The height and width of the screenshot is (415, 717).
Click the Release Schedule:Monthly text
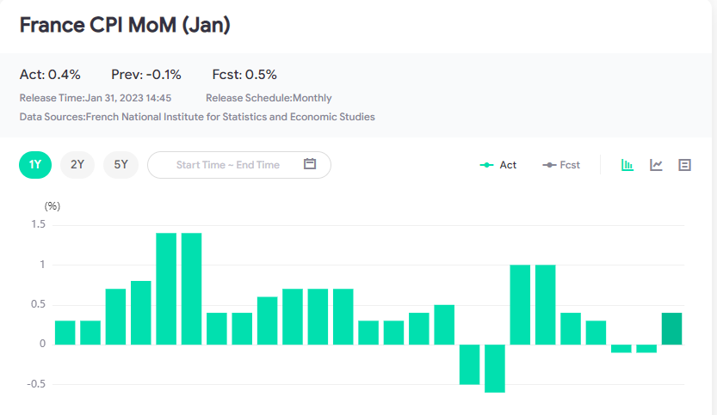pyautogui.click(x=269, y=98)
